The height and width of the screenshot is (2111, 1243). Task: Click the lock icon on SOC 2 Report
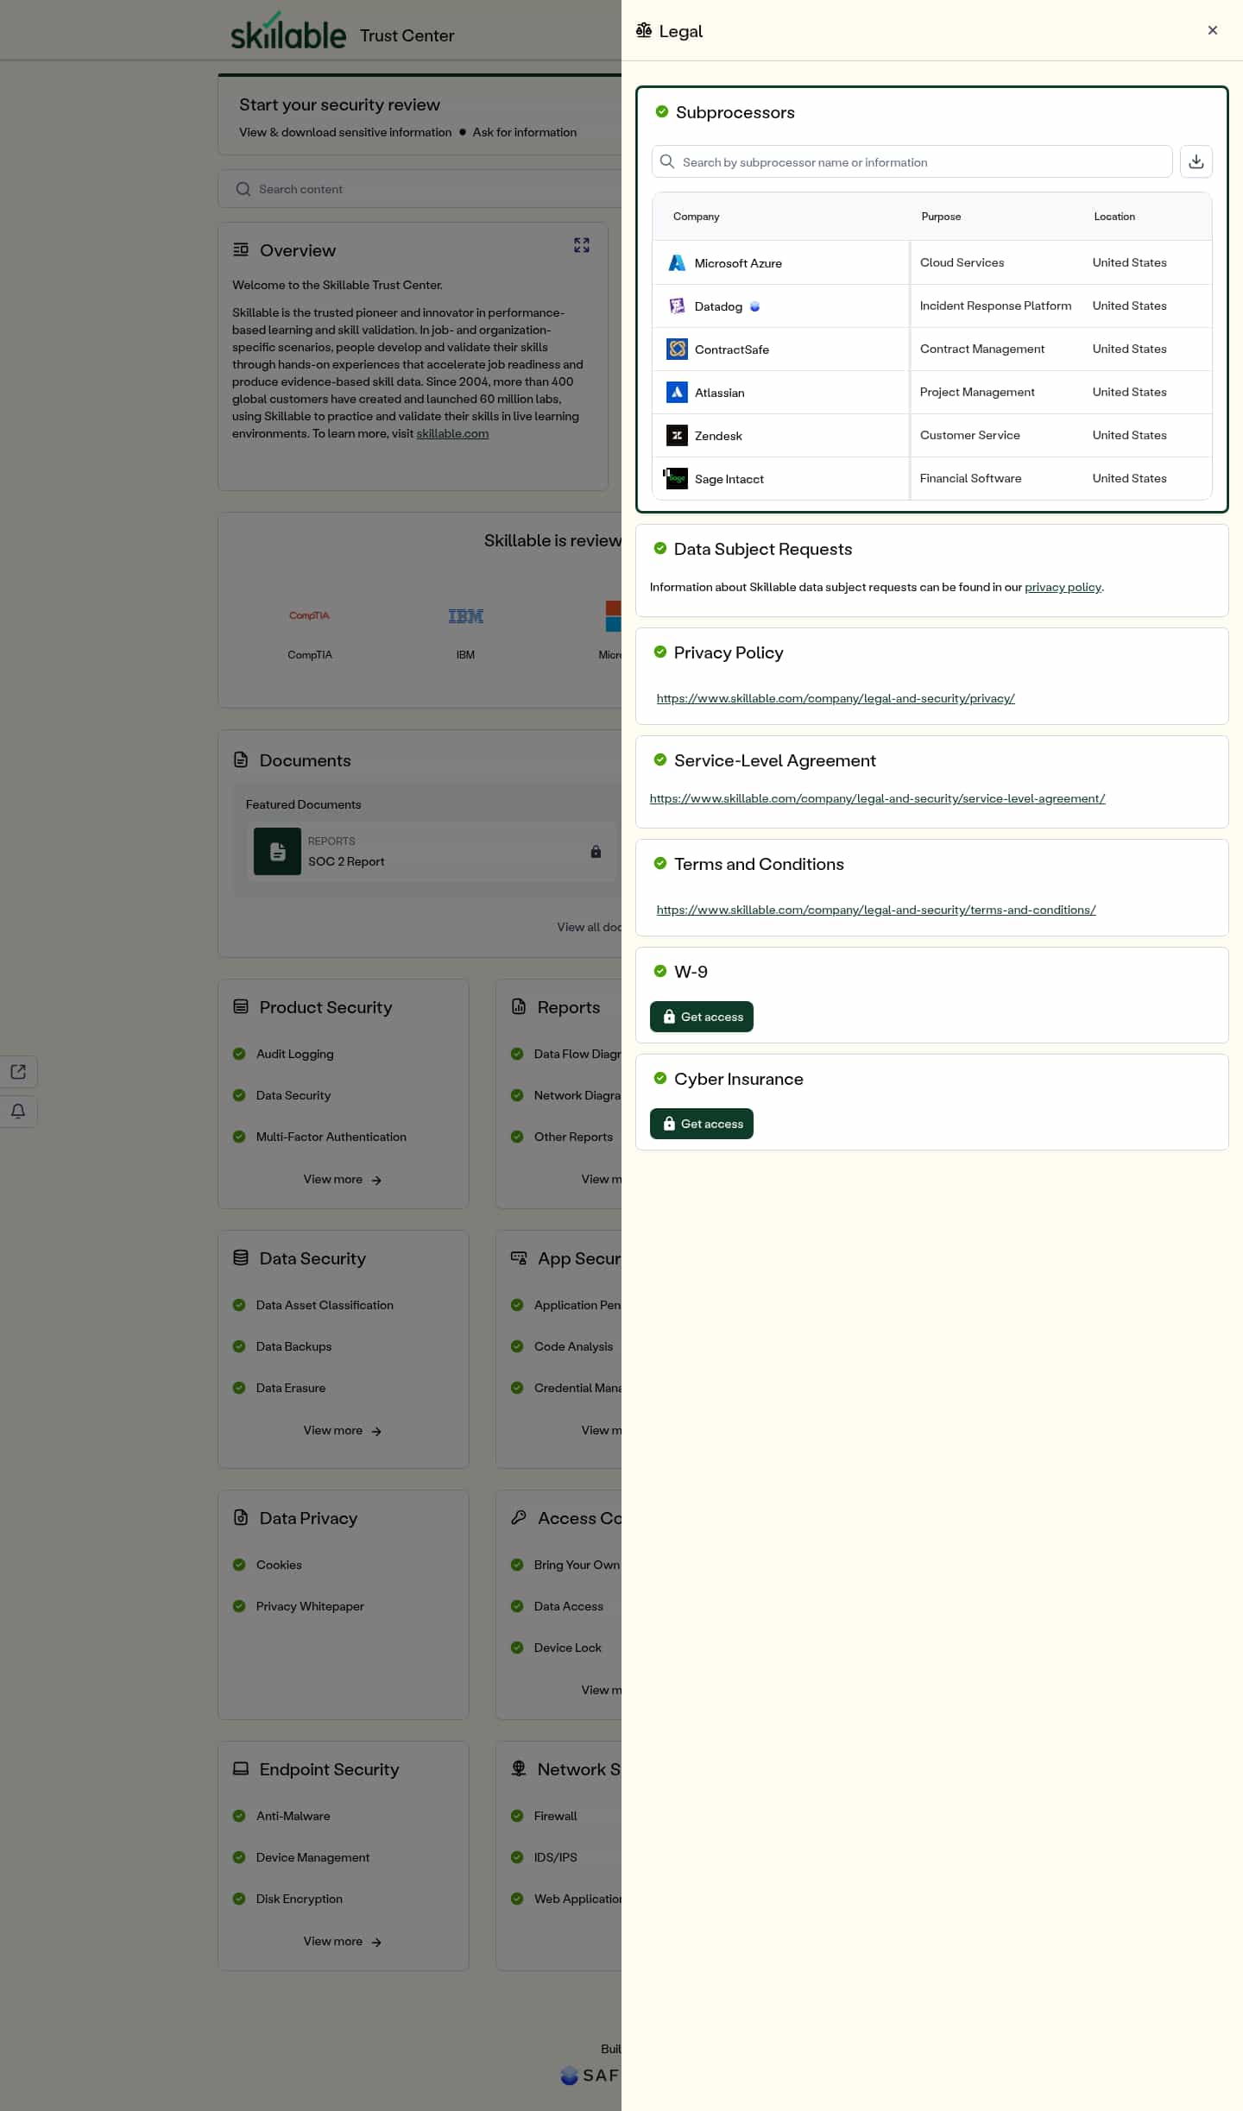[596, 852]
